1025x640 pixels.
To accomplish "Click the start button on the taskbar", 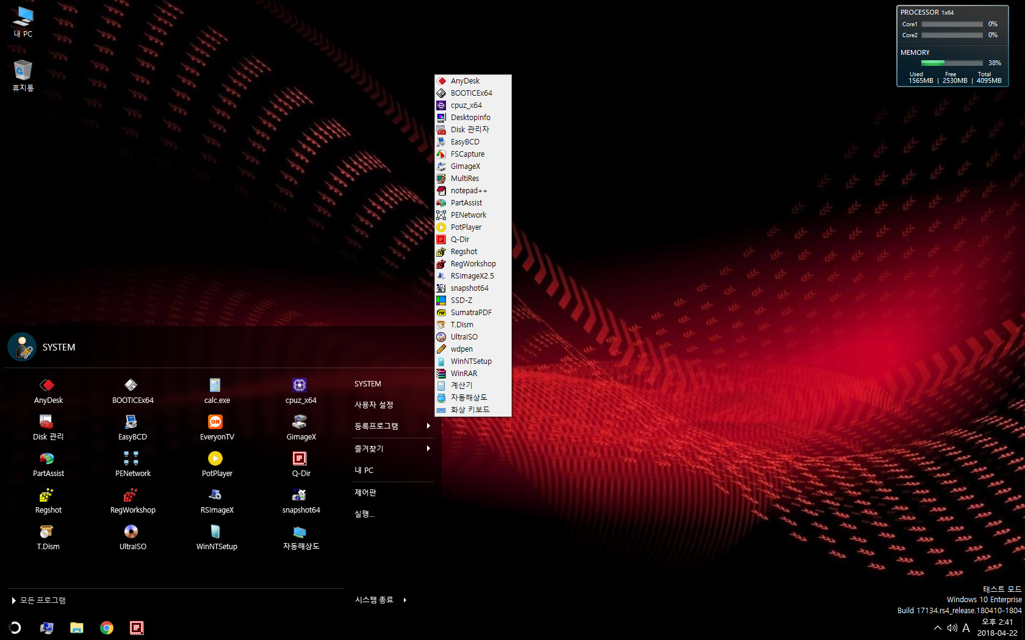I will 15,628.
